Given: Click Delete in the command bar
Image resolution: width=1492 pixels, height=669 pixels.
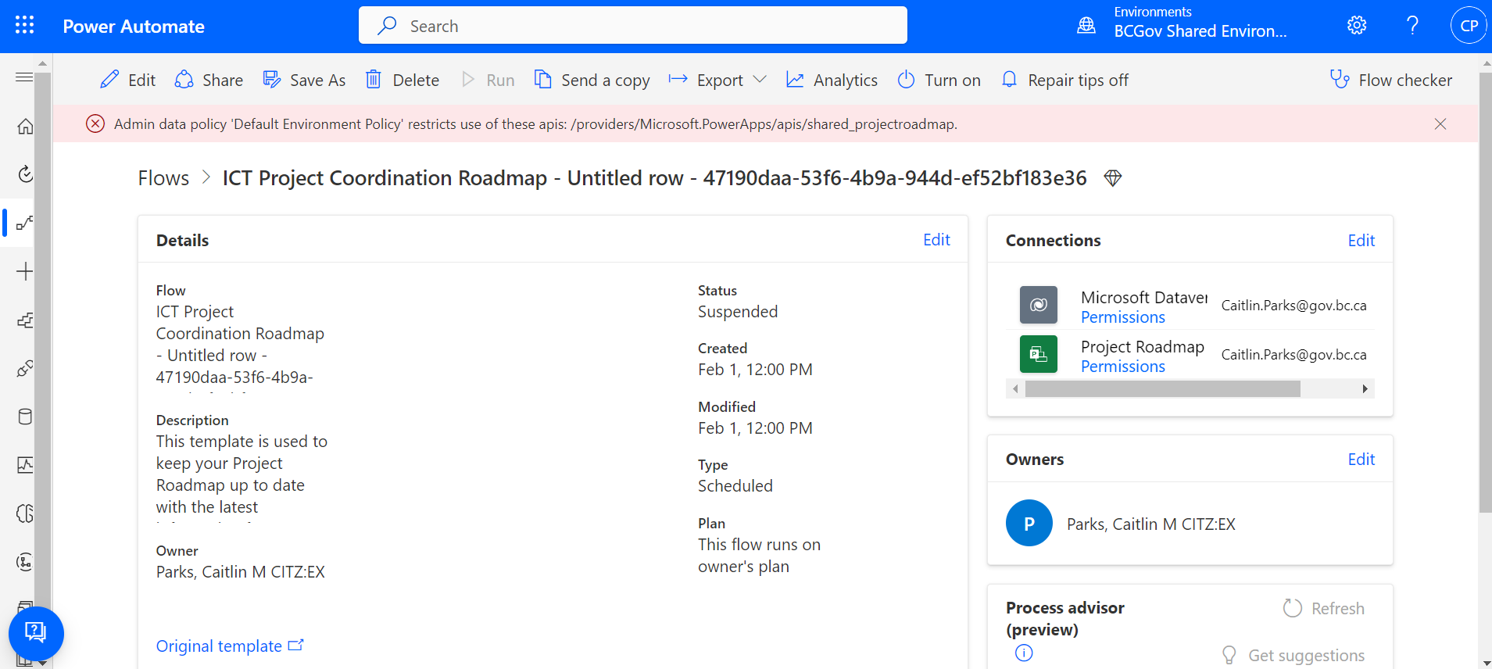Looking at the screenshot, I should [403, 80].
